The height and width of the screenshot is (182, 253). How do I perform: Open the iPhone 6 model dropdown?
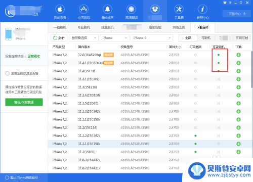(x=152, y=38)
